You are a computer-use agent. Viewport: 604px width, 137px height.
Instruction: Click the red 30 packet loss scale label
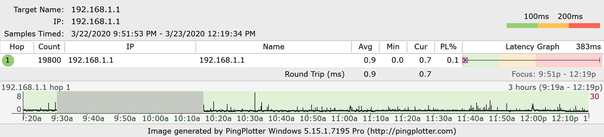tap(594, 97)
